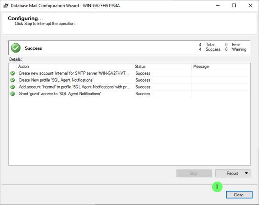This screenshot has height=205, width=259.
Task: Minimize the wizard window
Action: [218, 6]
